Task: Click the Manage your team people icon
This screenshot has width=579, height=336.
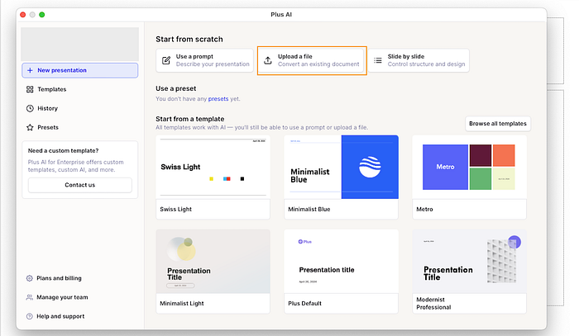Action: tap(30, 297)
